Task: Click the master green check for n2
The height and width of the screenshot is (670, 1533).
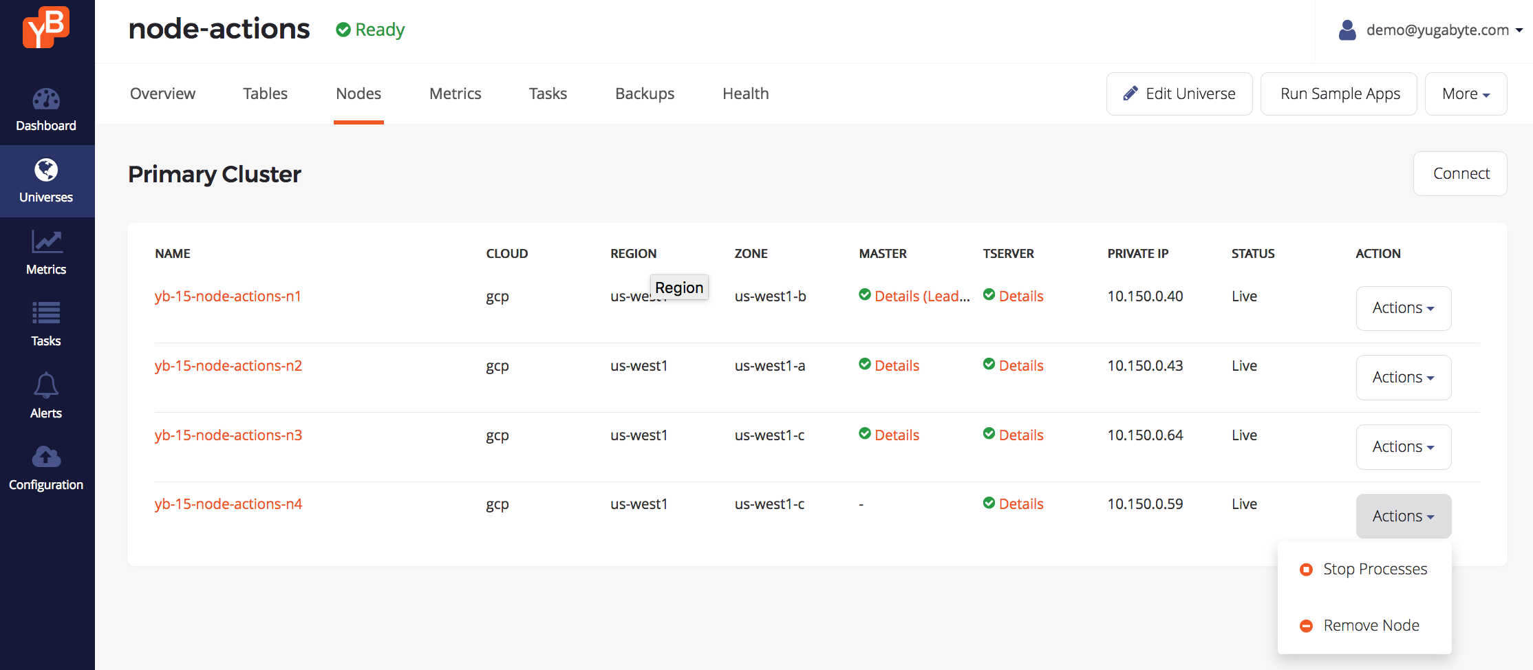Action: [865, 364]
